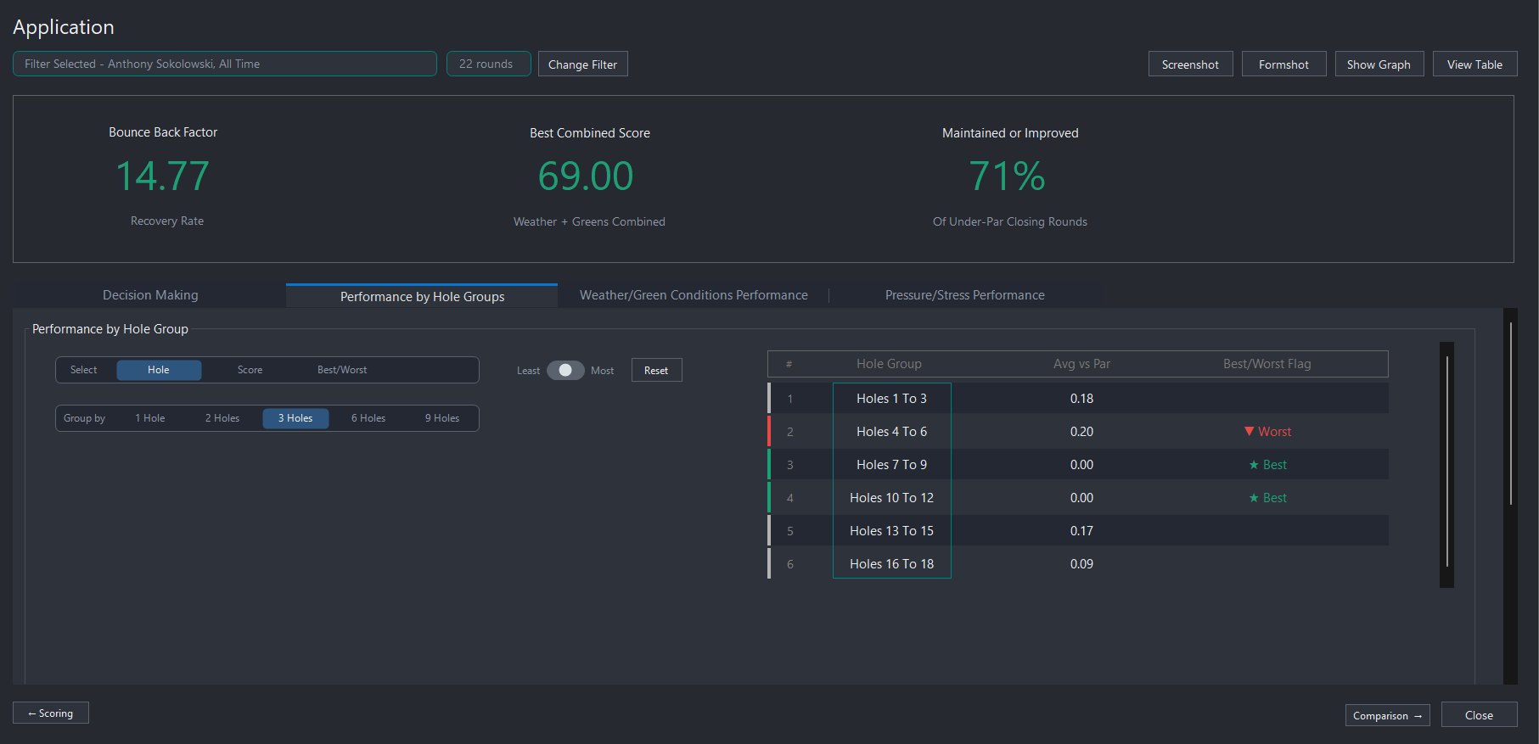This screenshot has height=744, width=1539.
Task: Open Weather/Green Conditions Performance tab
Action: [694, 295]
